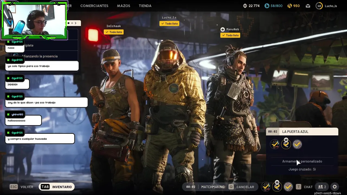Click the T keycap icon
This screenshot has height=195, width=347.
[298, 187]
